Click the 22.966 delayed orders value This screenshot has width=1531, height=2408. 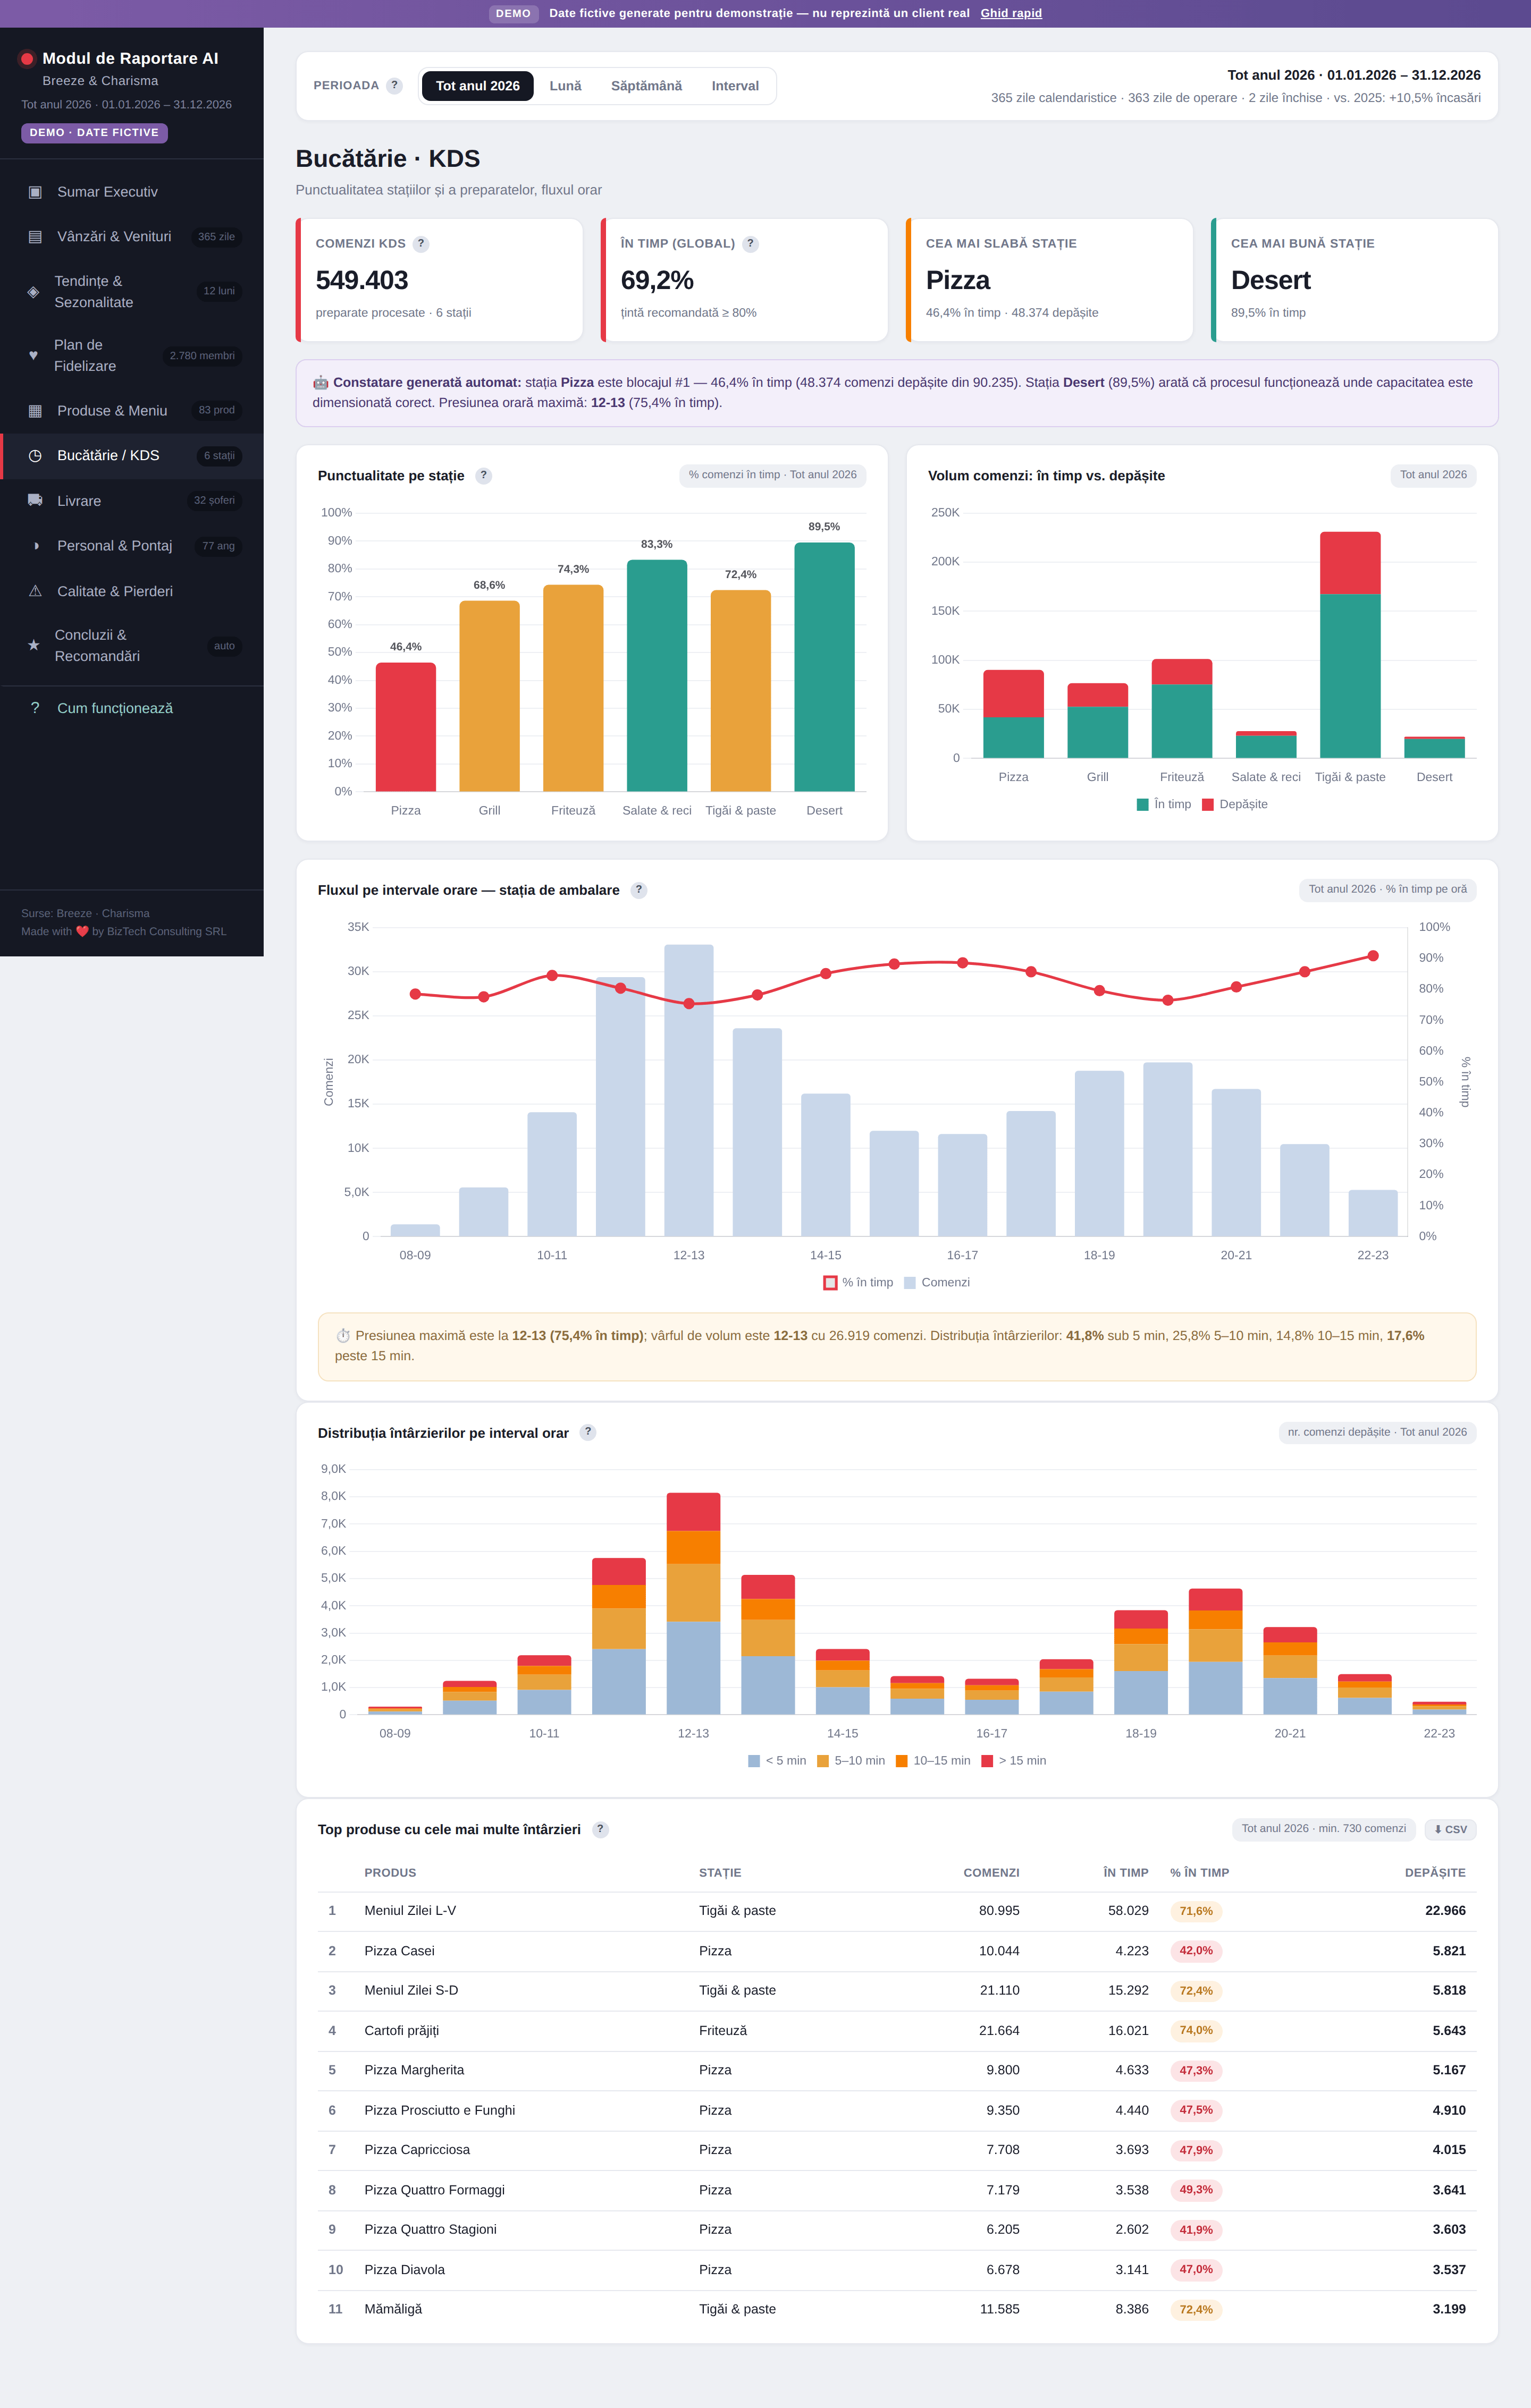[1445, 1911]
